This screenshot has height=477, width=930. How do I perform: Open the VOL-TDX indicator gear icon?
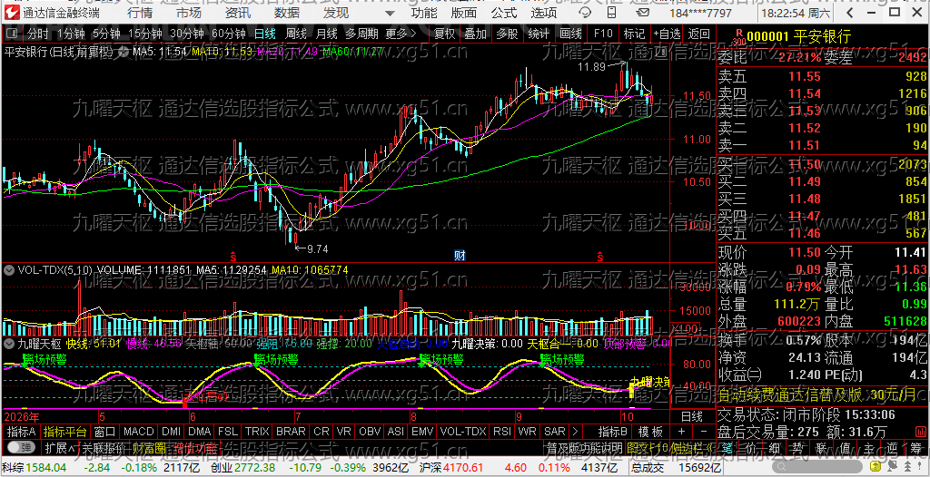(9, 269)
